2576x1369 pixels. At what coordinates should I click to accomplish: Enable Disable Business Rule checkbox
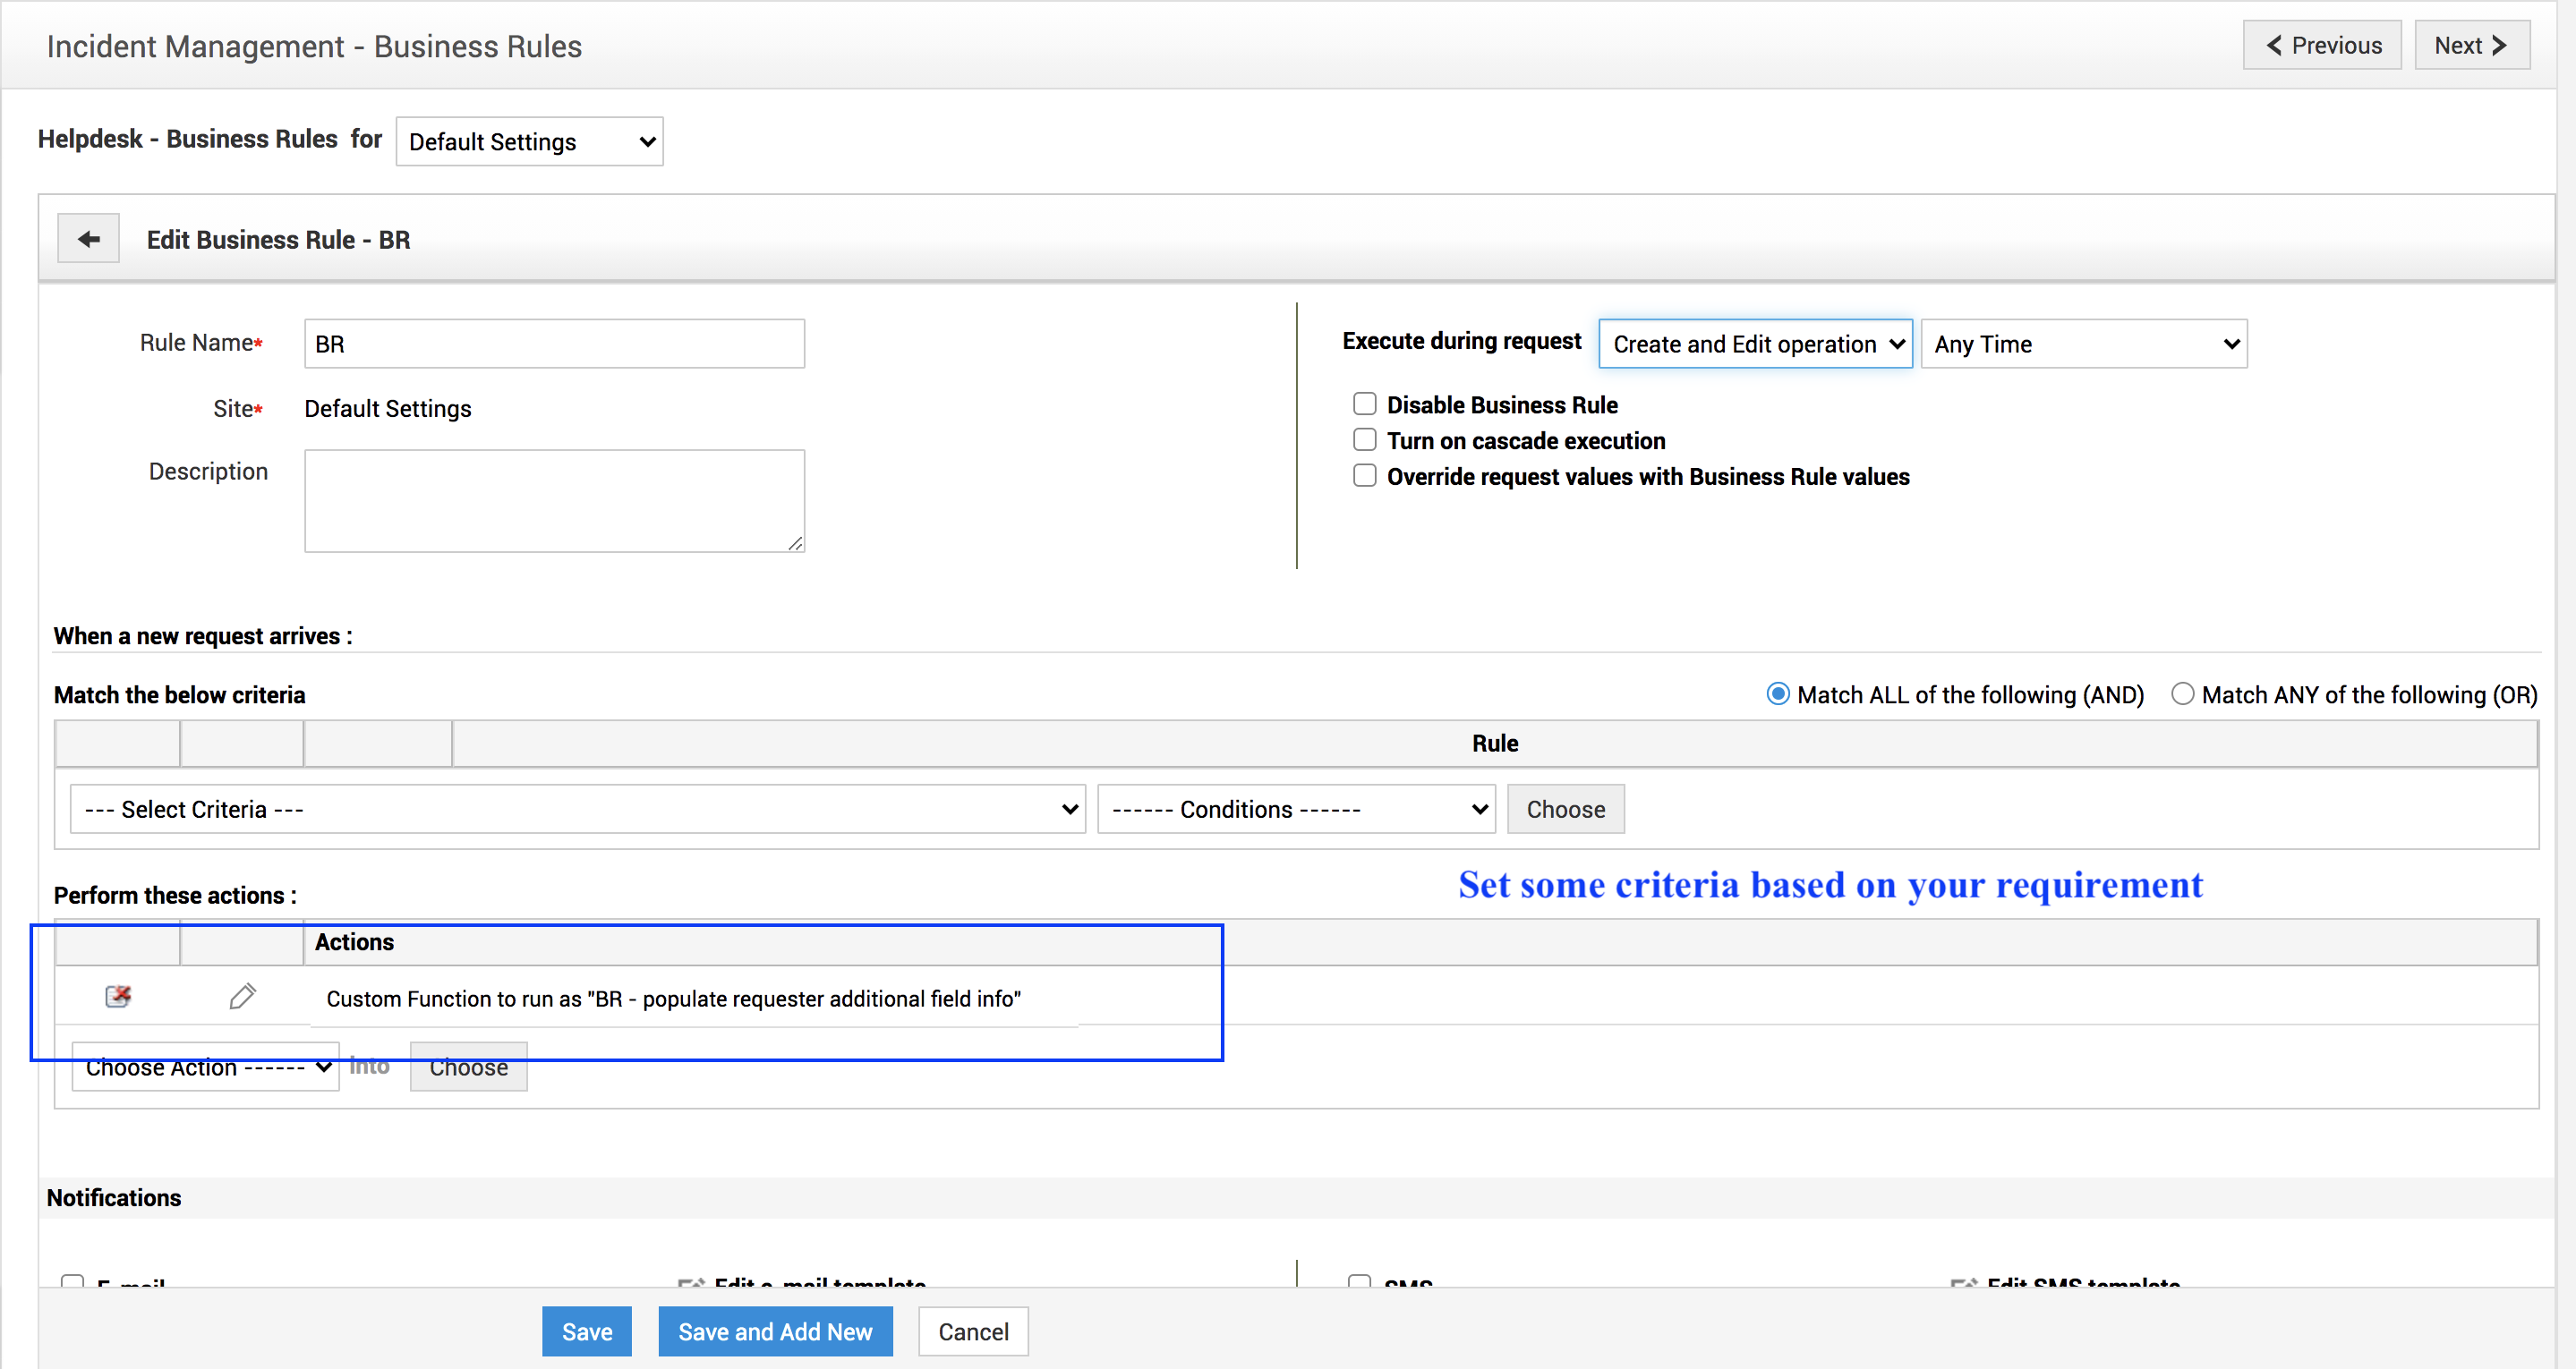click(x=1364, y=404)
